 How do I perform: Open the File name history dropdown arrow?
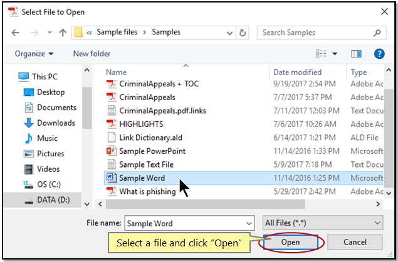click(x=249, y=223)
